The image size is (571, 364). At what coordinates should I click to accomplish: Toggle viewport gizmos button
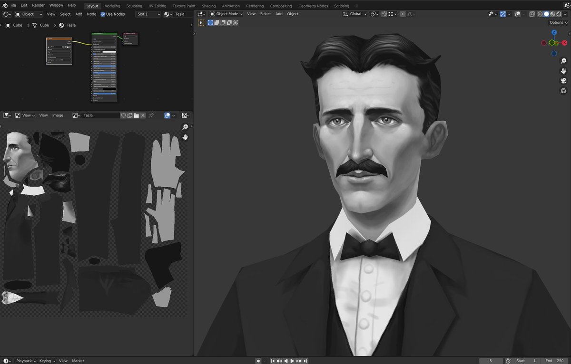[502, 14]
